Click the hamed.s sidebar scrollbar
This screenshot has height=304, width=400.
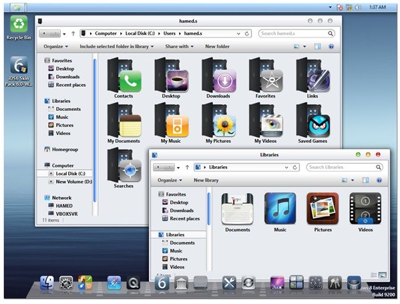[95, 130]
